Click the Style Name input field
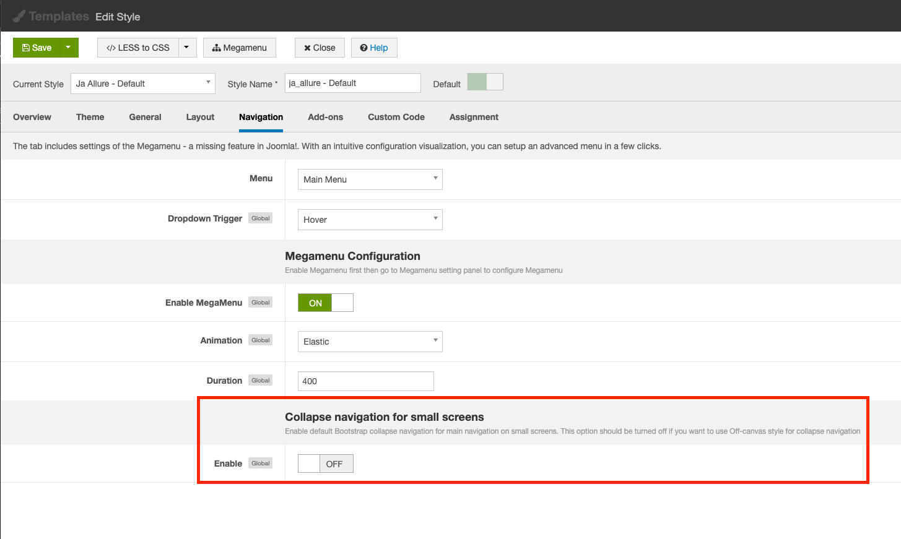Viewport: 901px width, 539px height. (352, 83)
